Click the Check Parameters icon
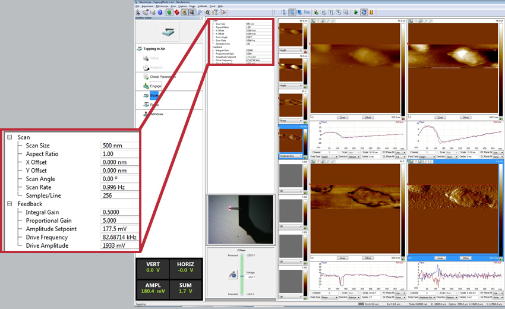This screenshot has width=505, height=309. click(x=146, y=77)
